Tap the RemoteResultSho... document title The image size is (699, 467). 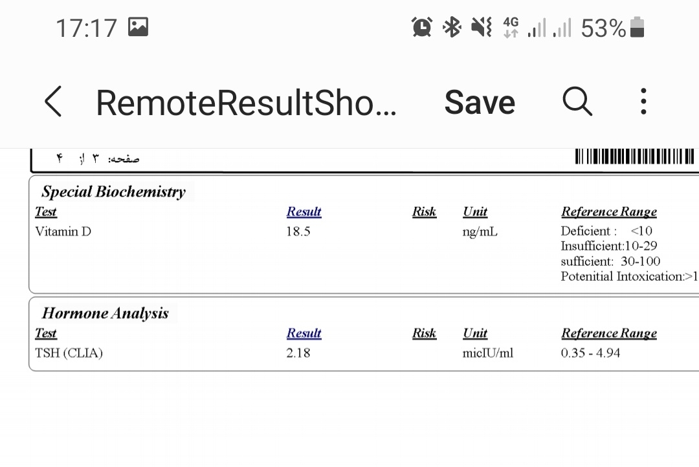click(x=246, y=102)
